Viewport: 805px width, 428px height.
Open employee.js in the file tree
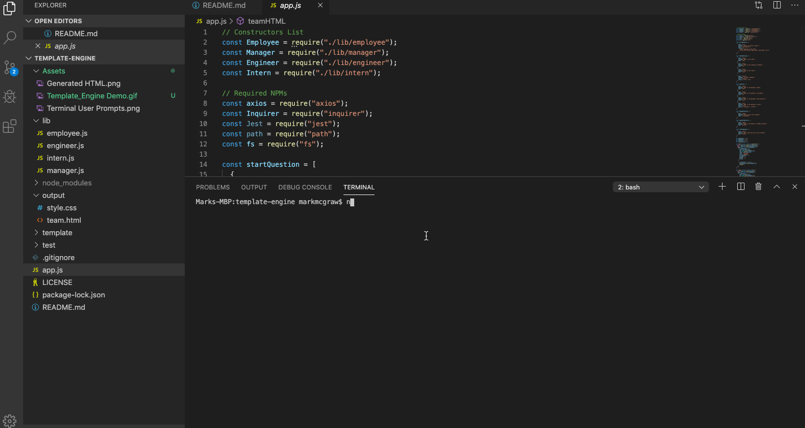[x=67, y=133]
